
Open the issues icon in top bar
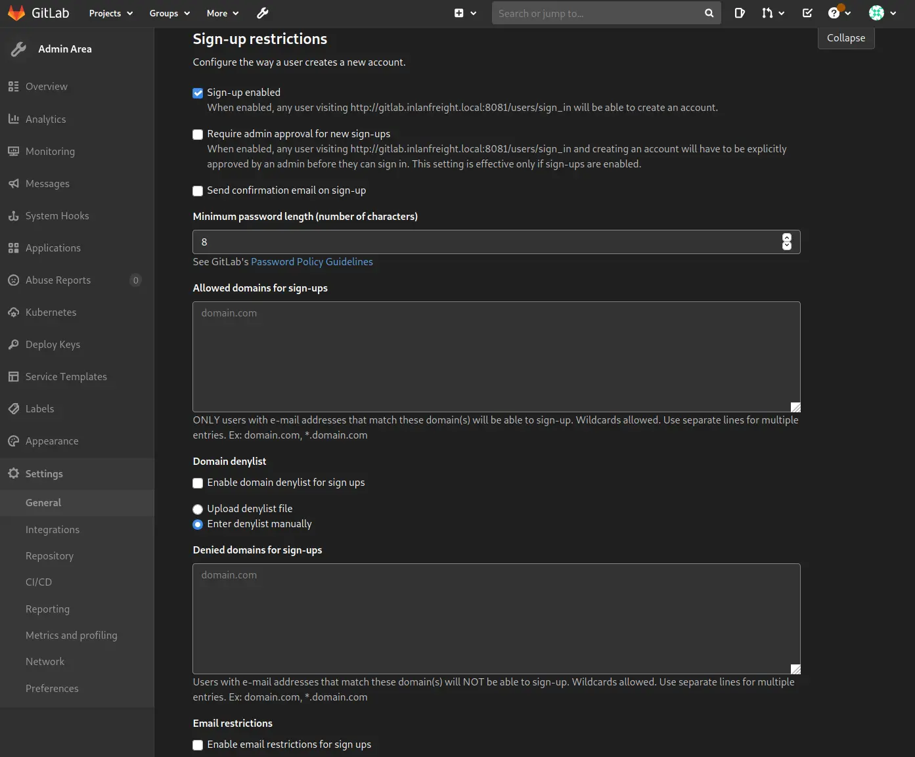point(739,13)
